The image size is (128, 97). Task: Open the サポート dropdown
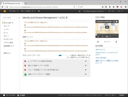[x=120, y=11]
